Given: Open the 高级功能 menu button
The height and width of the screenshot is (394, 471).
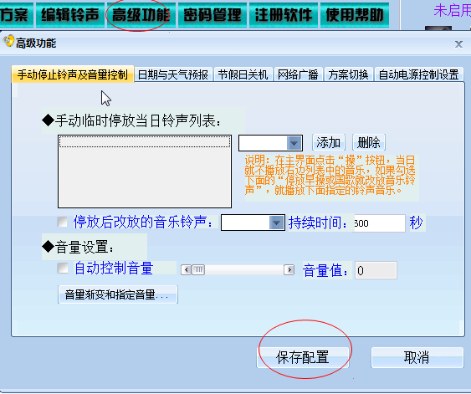Looking at the screenshot, I should coord(141,15).
